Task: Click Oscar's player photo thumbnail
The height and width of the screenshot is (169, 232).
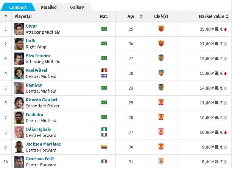Action: pos(19,29)
